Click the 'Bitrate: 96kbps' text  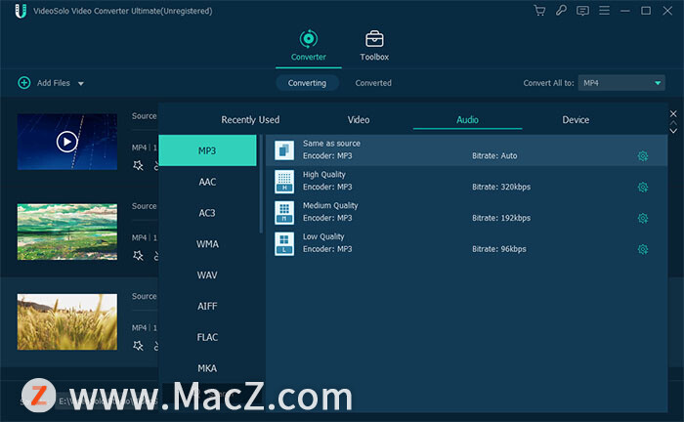(499, 249)
